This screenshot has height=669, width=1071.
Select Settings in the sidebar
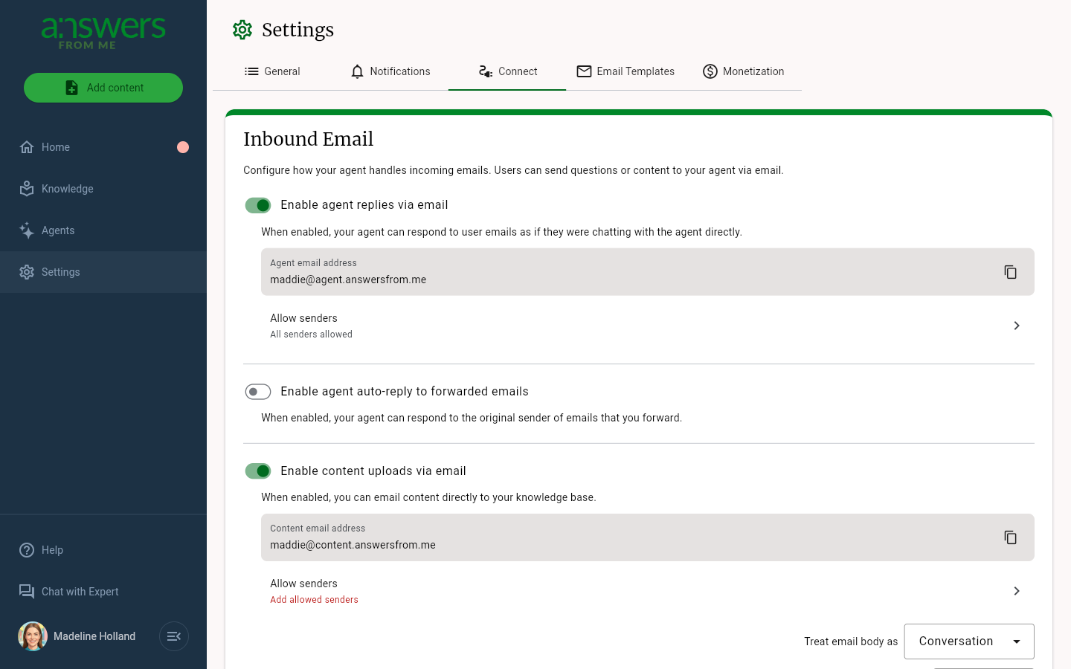103,272
